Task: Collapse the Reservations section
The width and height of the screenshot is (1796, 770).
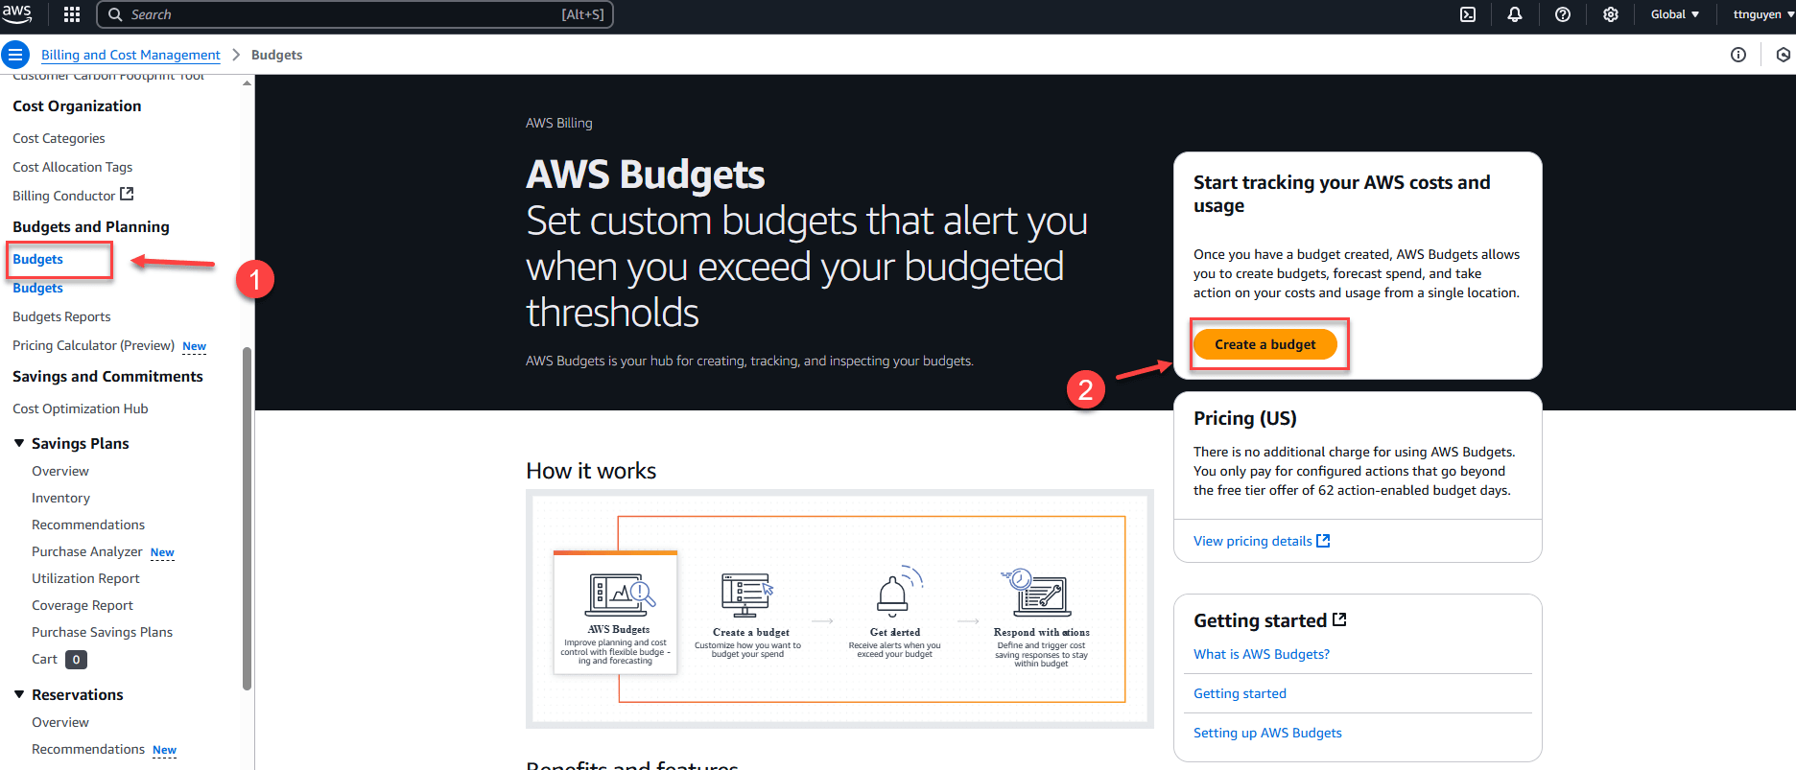Action: pyautogui.click(x=19, y=694)
